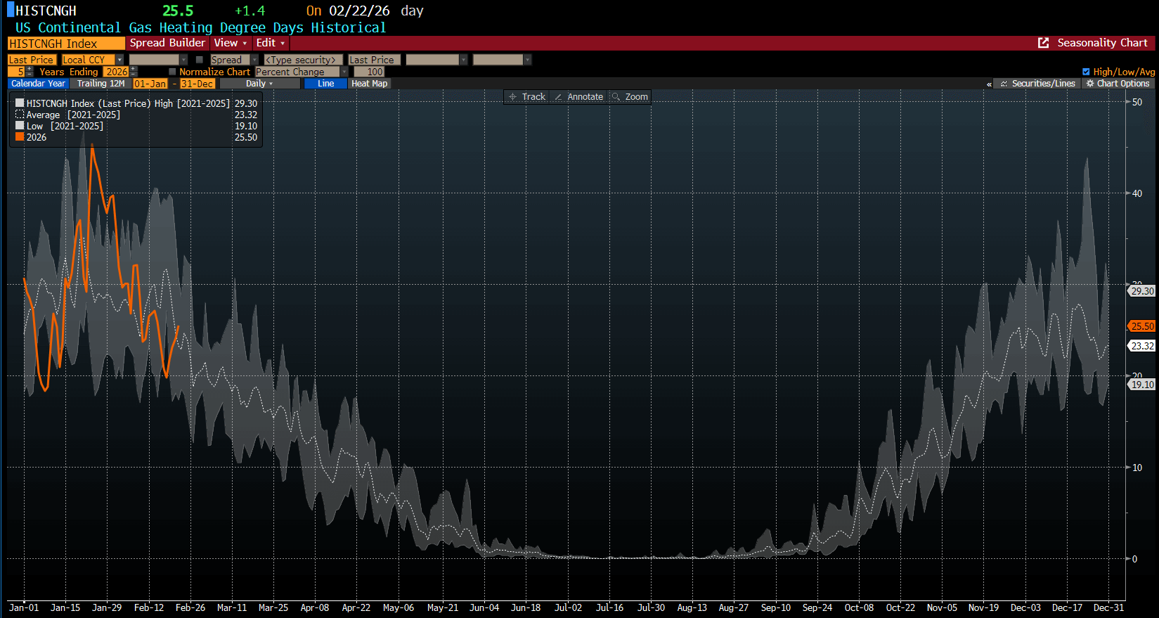Screen dimensions: 1159x618
Task: Expand the Percent Change dropdown
Action: [x=344, y=72]
